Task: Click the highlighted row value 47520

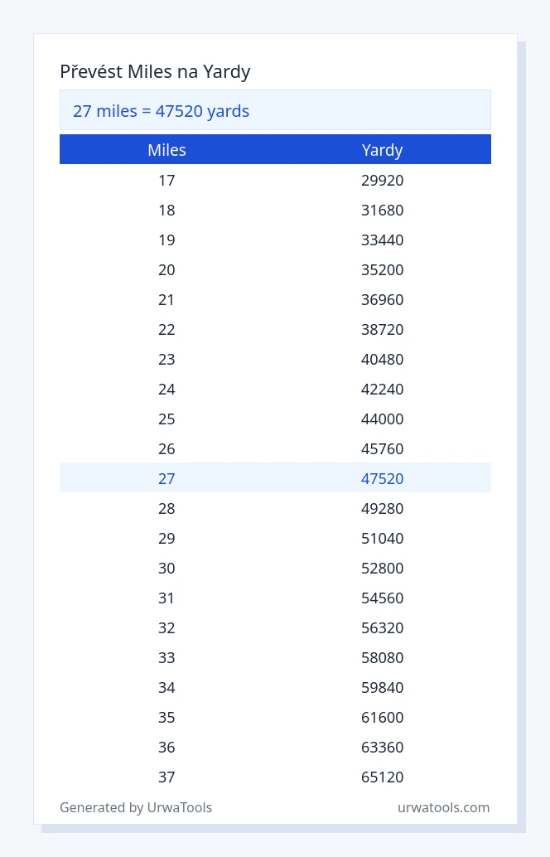Action: click(383, 478)
